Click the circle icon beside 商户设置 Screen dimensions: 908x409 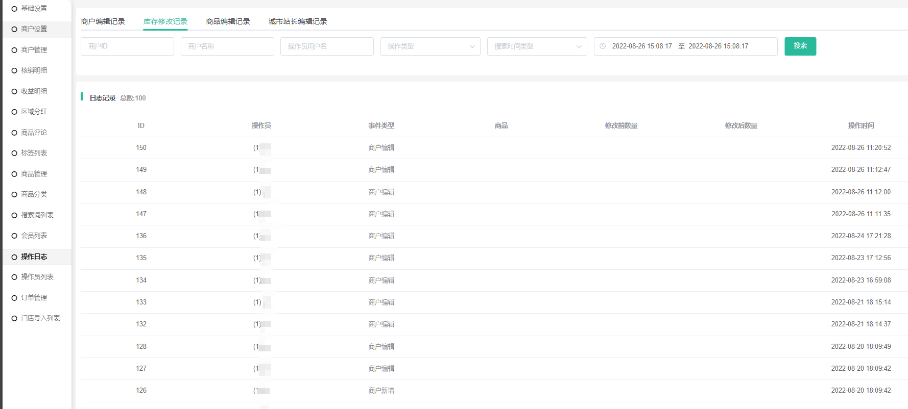[14, 30]
